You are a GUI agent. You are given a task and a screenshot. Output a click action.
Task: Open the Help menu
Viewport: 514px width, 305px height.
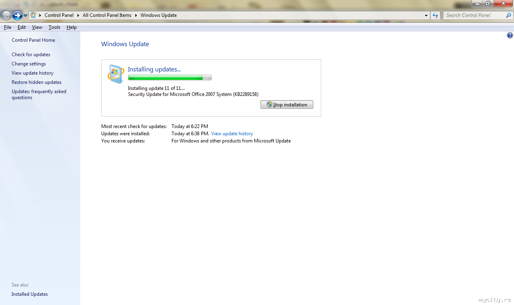pos(71,27)
